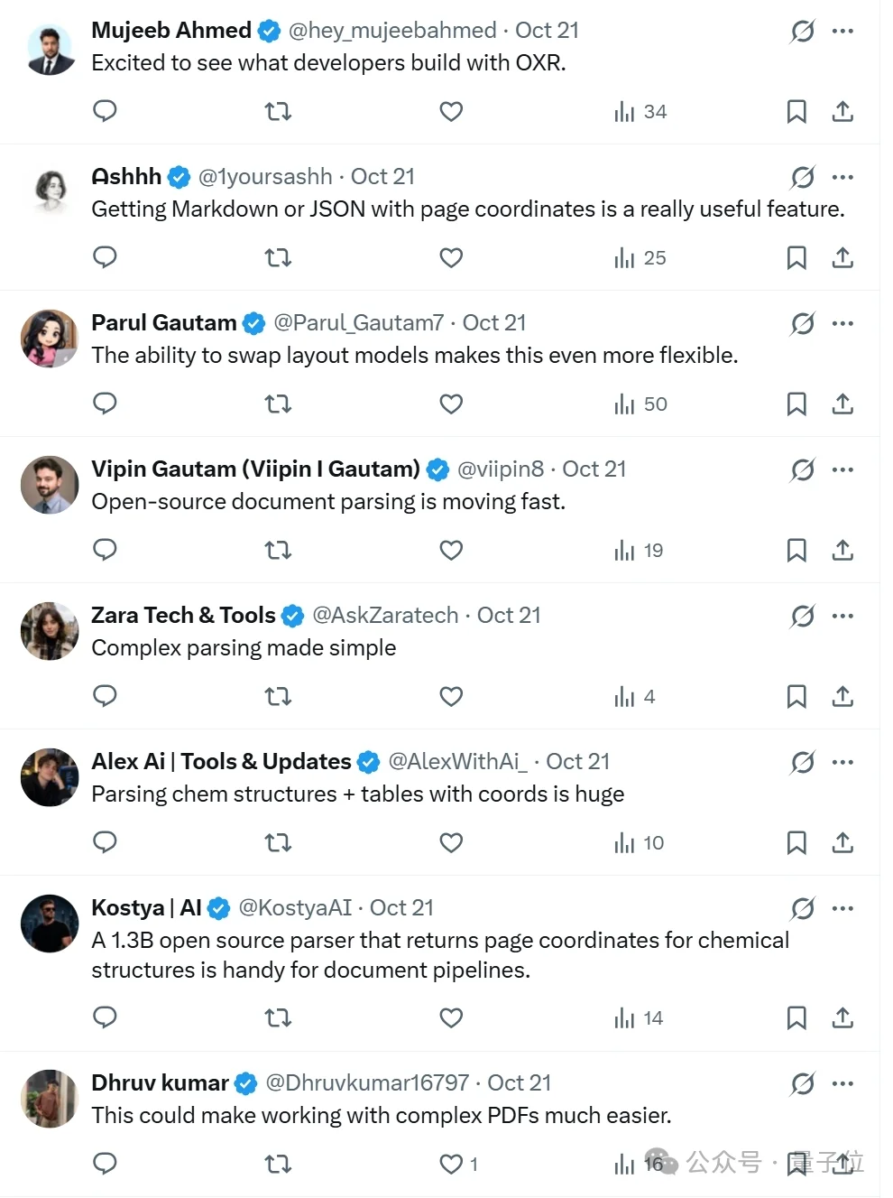The height and width of the screenshot is (1198, 893).
Task: Open Oct 21 timestamp on Zara Tech's tweet
Action: [x=509, y=615]
